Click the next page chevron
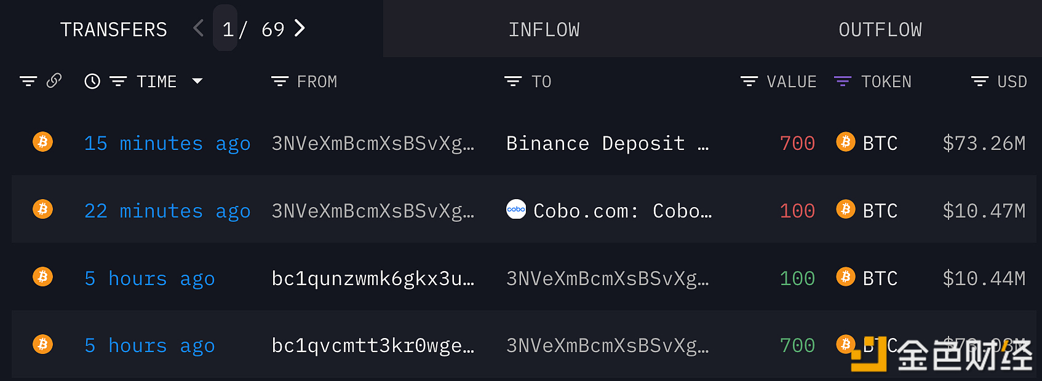Image resolution: width=1042 pixels, height=381 pixels. tap(299, 28)
